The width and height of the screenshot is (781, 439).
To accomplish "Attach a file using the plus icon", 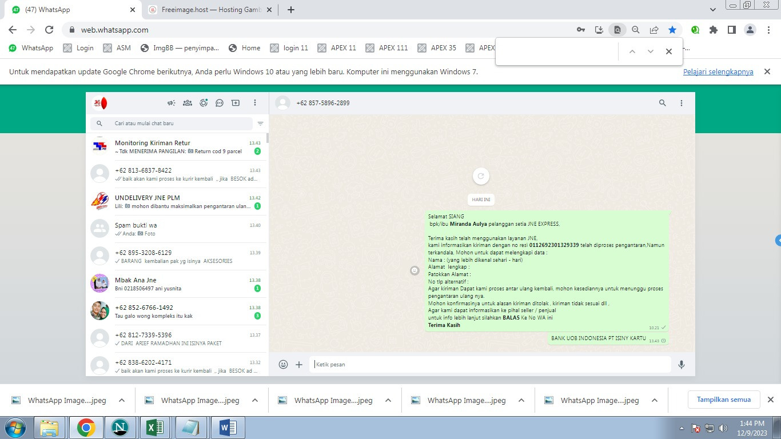I will click(x=299, y=364).
